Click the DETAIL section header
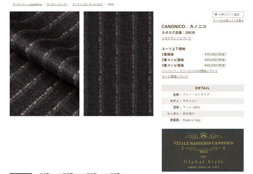The image size is (253, 174). pos(203,88)
